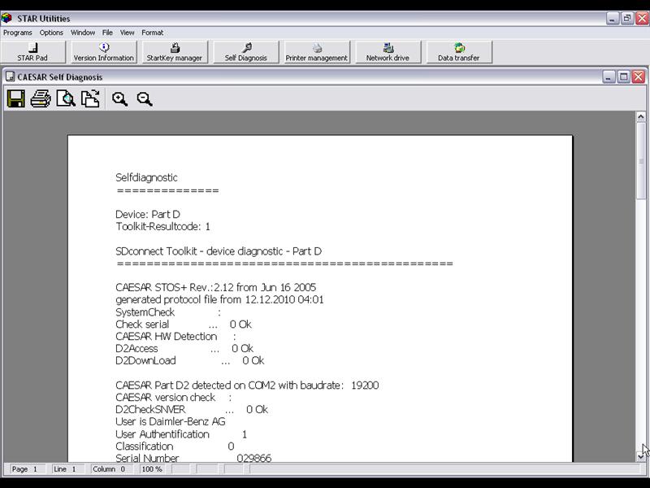Click the 'Device: Part D' line

click(148, 214)
